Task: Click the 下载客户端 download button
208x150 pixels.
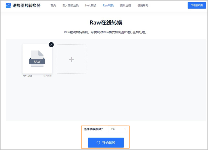Action: click(197, 6)
